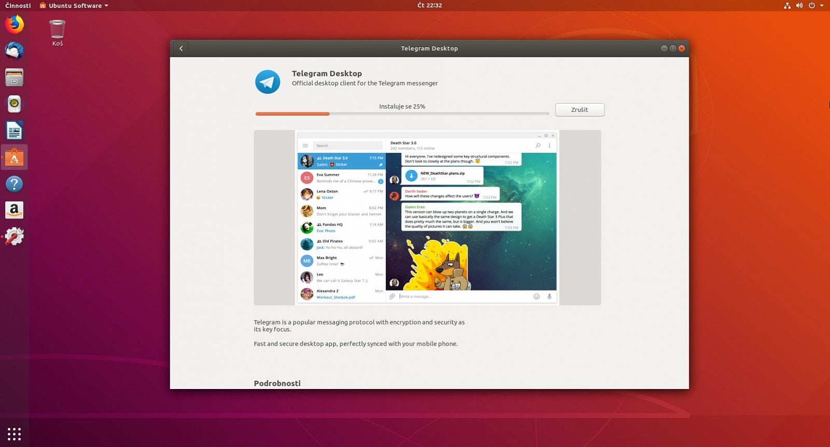This screenshot has height=447, width=830.
Task: Click the Telegram paper plane app icon
Action: [x=268, y=82]
